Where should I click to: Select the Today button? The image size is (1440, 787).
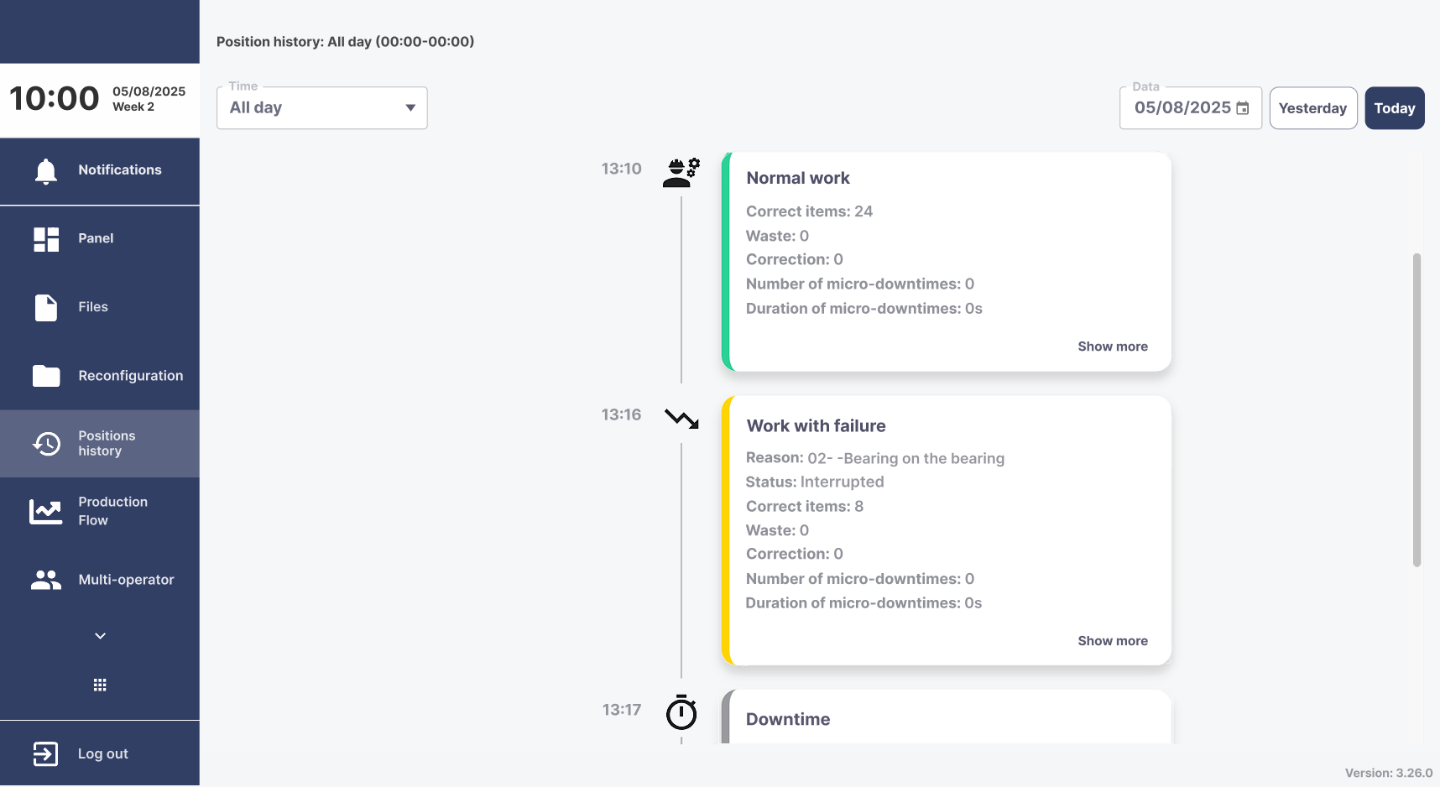pyautogui.click(x=1395, y=108)
